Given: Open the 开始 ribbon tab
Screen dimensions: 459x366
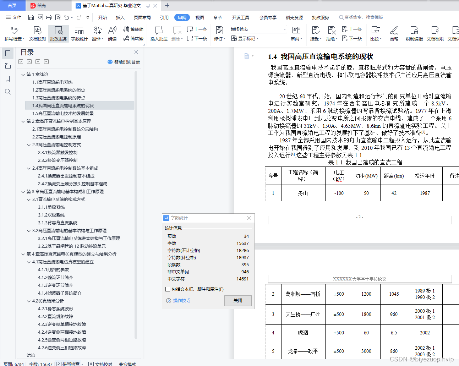Looking at the screenshot, I should point(103,17).
